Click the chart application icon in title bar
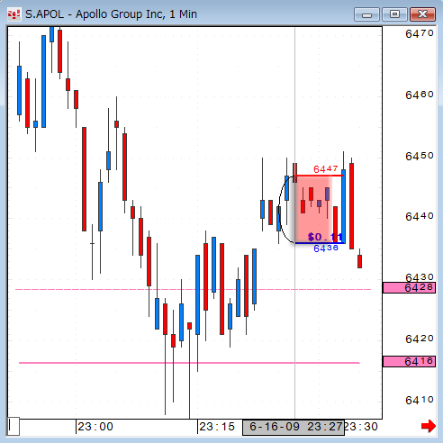 point(14,14)
